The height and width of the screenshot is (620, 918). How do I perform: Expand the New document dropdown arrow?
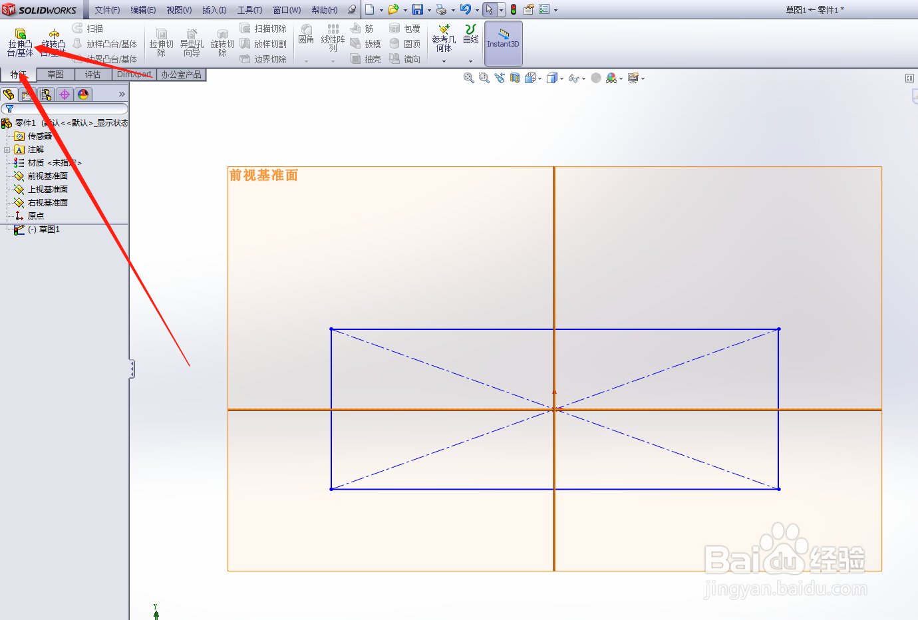pos(381,10)
